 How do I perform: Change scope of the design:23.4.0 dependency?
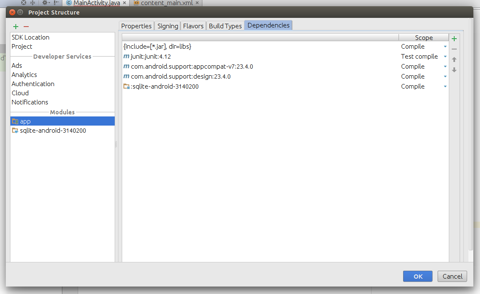(445, 77)
